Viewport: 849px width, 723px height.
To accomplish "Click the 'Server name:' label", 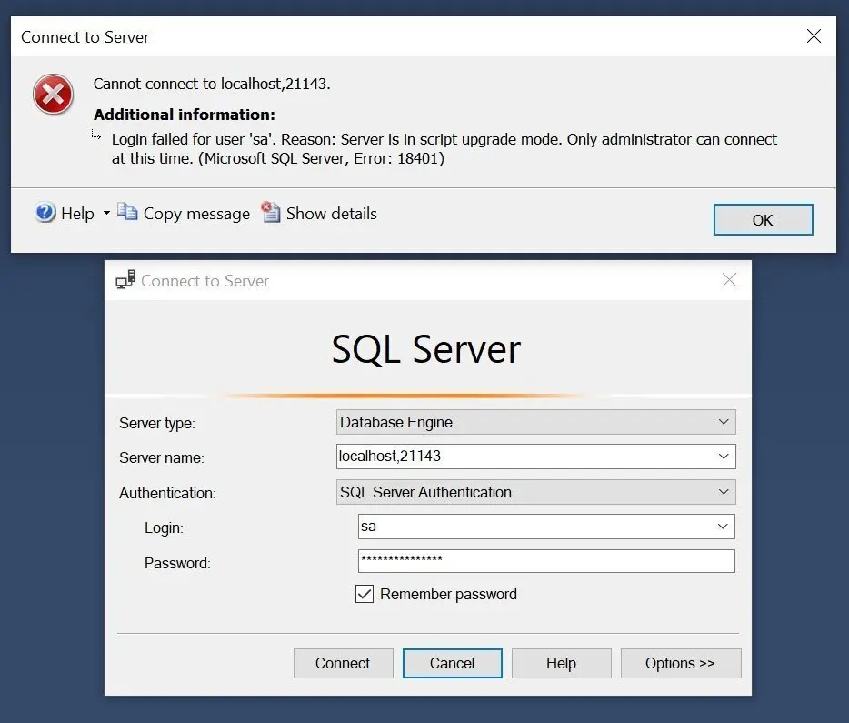I will point(162,457).
